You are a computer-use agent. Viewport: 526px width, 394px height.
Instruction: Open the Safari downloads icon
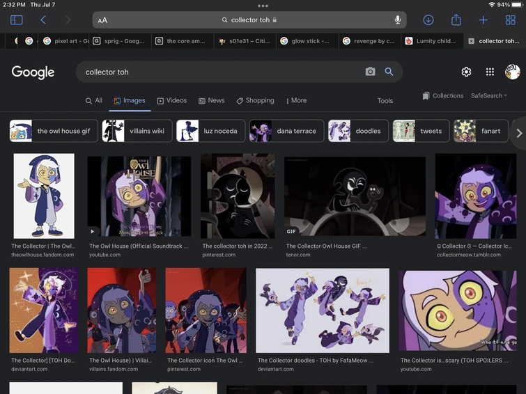coord(428,20)
